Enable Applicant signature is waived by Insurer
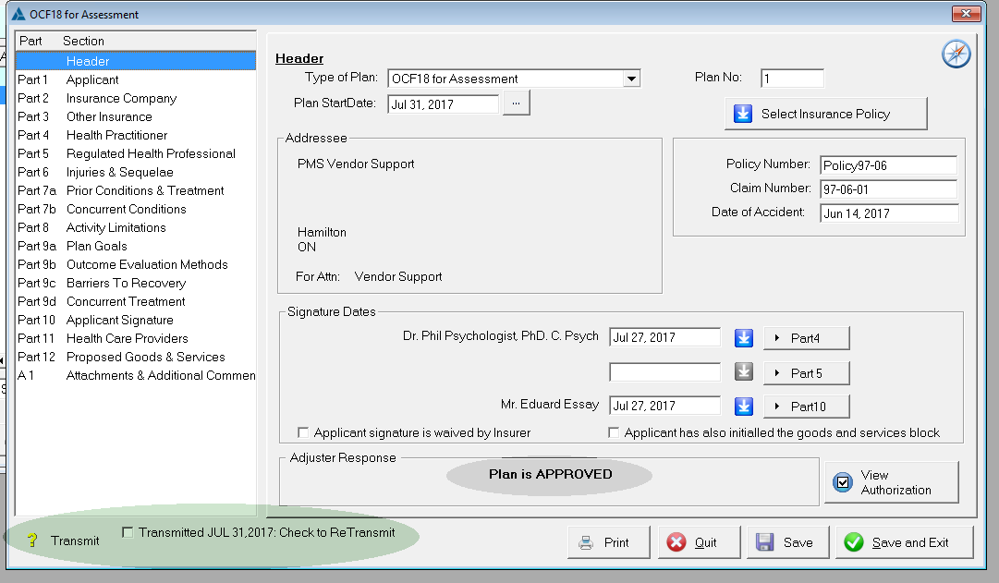 303,432
